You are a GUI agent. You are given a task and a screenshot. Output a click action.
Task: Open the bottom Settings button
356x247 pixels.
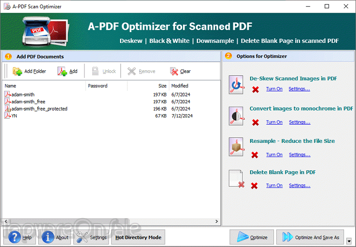(x=91, y=237)
